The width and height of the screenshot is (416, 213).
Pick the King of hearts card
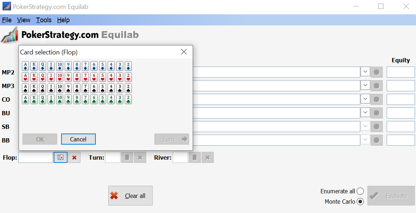[34, 77]
